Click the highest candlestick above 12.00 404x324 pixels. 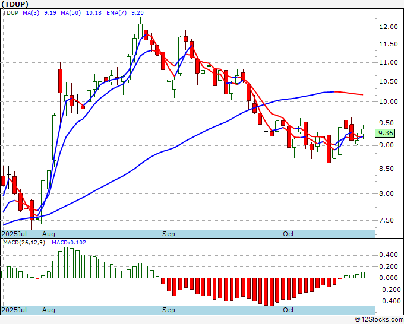click(140, 31)
